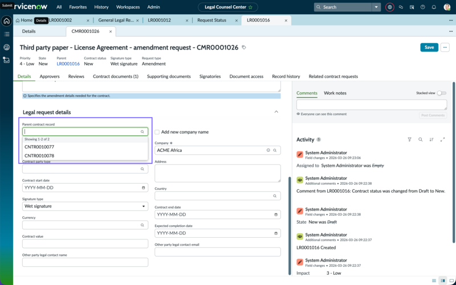The height and width of the screenshot is (285, 456).
Task: Click the search icon in the Parent contract record field
Action: (x=142, y=132)
